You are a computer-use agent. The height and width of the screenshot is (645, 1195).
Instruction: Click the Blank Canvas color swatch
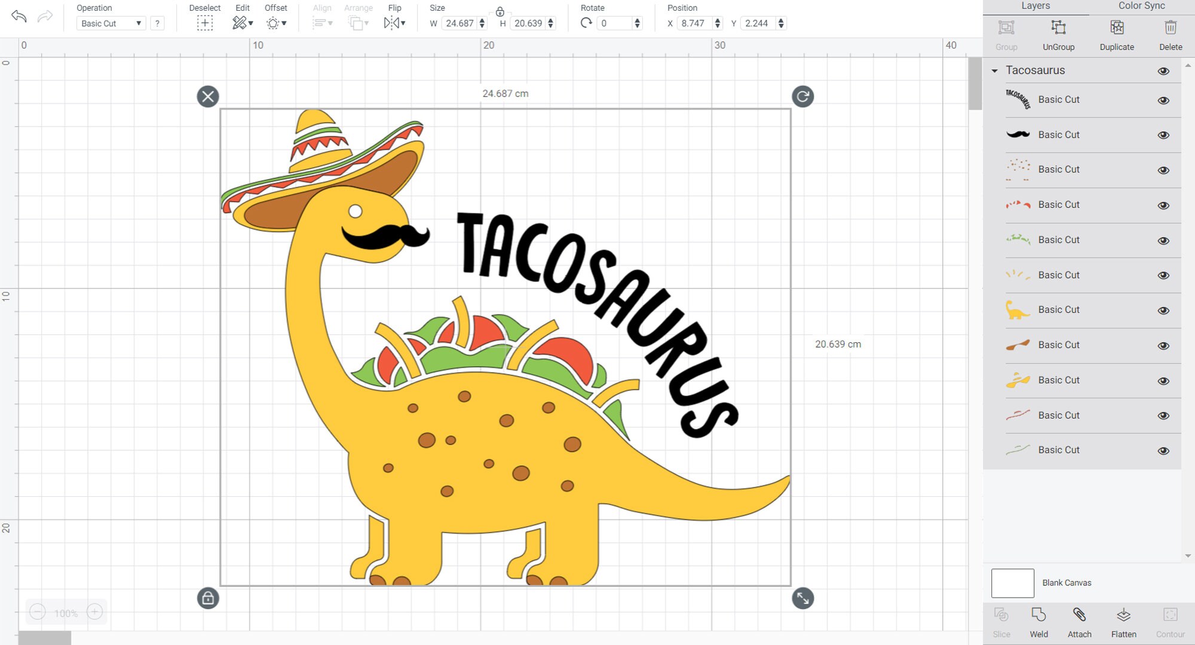click(1013, 582)
